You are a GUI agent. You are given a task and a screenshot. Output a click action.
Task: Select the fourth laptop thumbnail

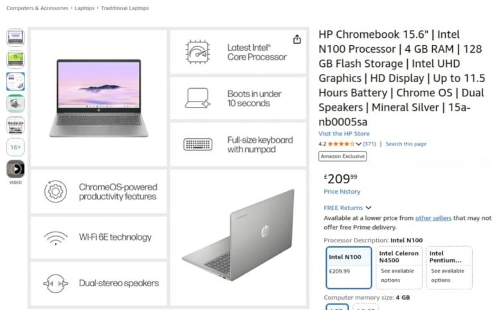point(15,103)
